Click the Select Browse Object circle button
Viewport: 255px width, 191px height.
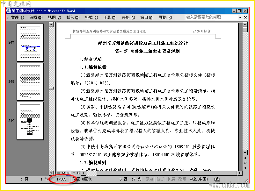245,163
